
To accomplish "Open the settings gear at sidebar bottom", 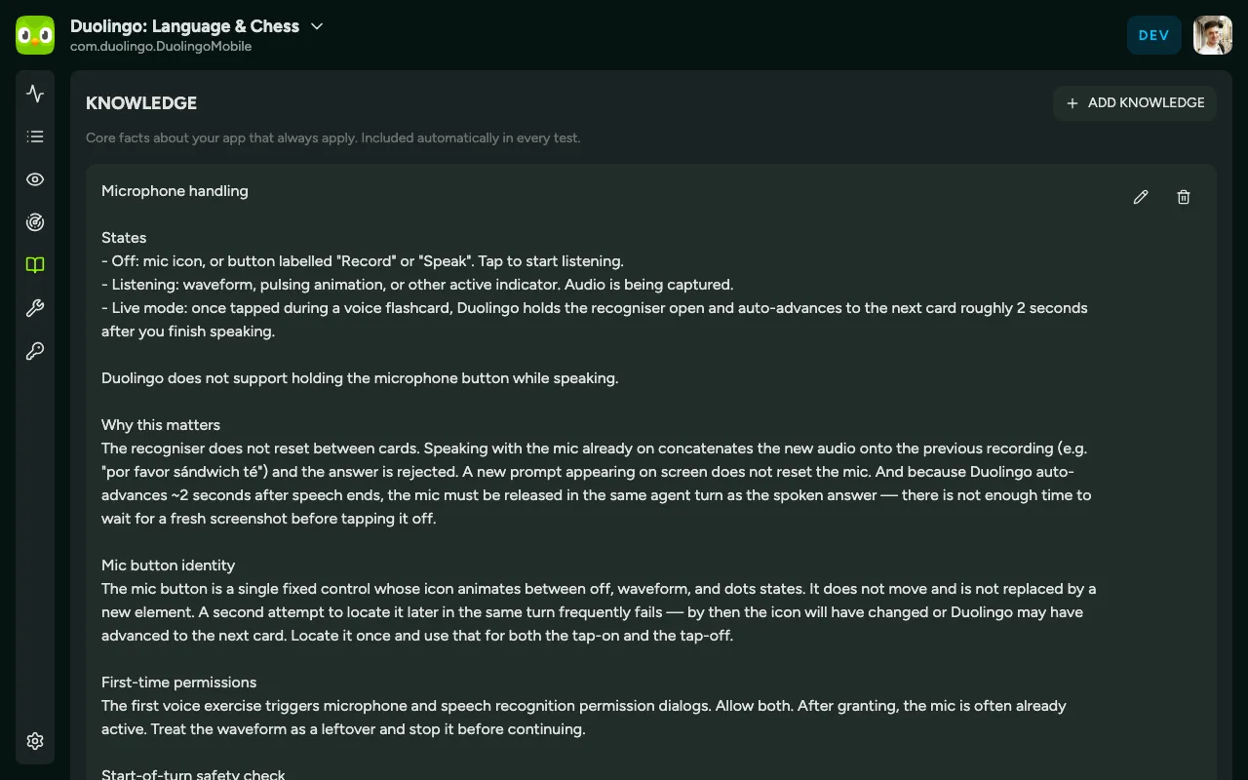I will click(x=35, y=741).
